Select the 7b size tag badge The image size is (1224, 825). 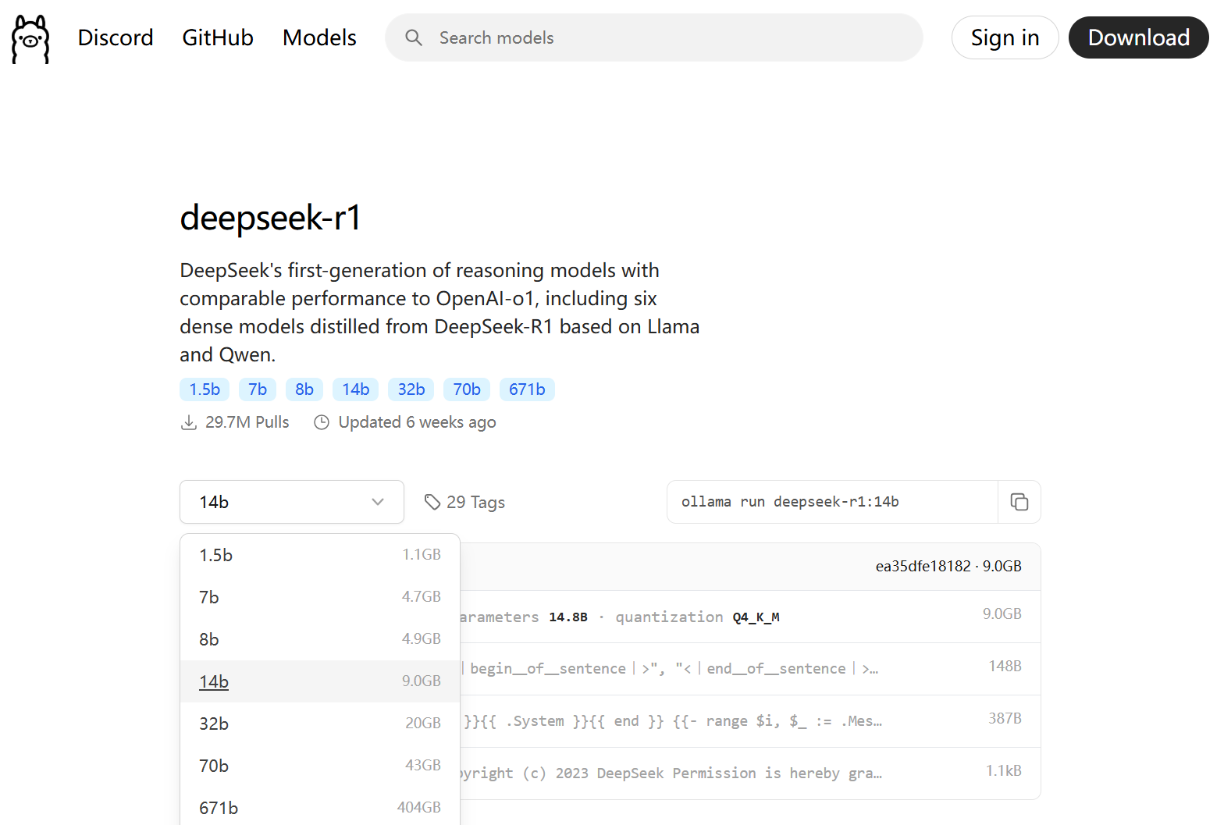pos(258,389)
